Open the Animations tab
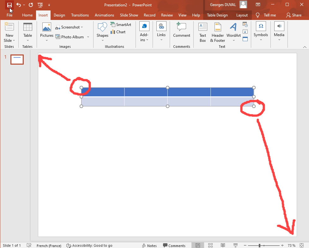 tap(105, 15)
